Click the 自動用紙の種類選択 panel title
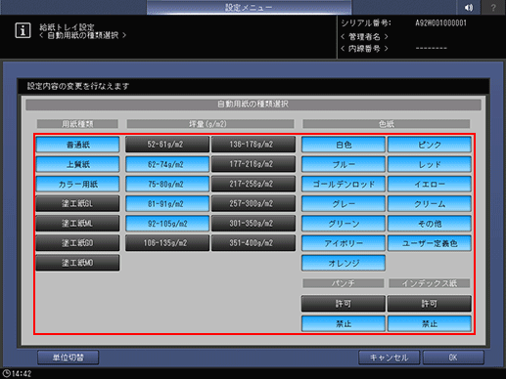The width and height of the screenshot is (506, 379). pos(253,105)
